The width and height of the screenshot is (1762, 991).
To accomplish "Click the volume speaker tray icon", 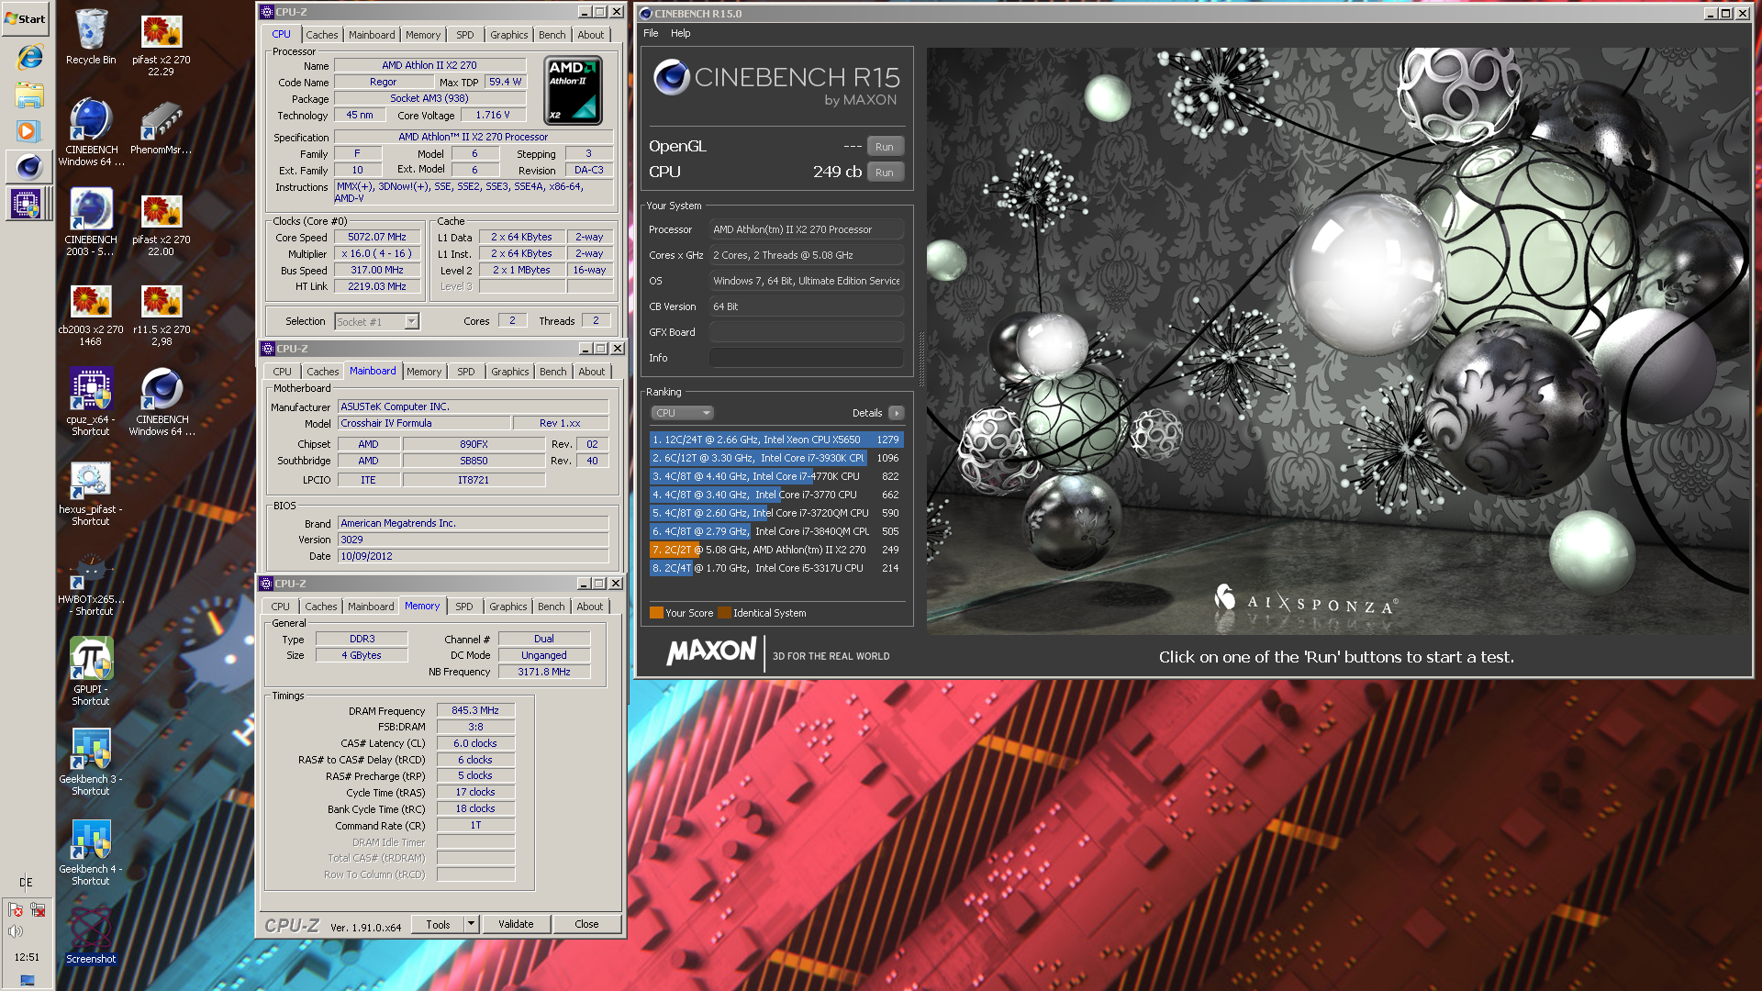I will 16,931.
